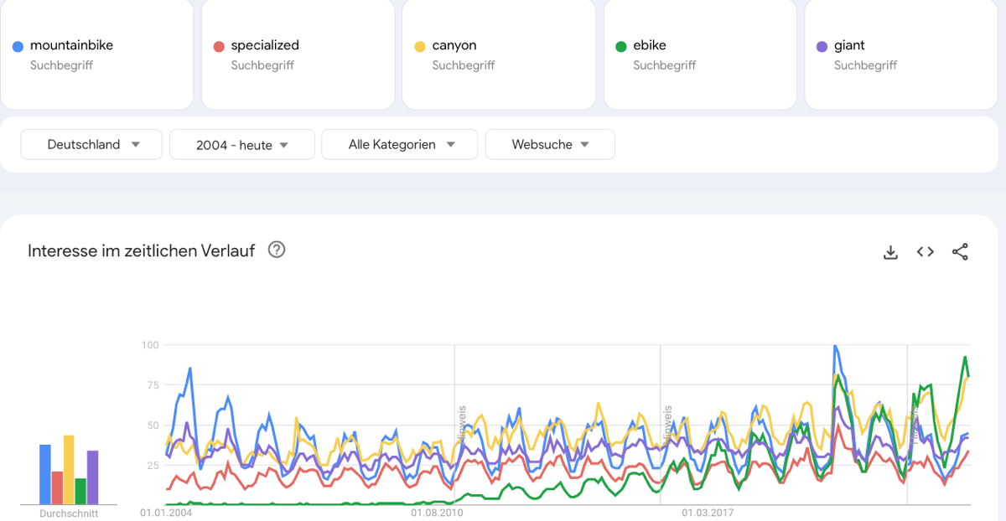This screenshot has height=521, width=1006.
Task: Open the help question mark icon
Action: pyautogui.click(x=276, y=250)
